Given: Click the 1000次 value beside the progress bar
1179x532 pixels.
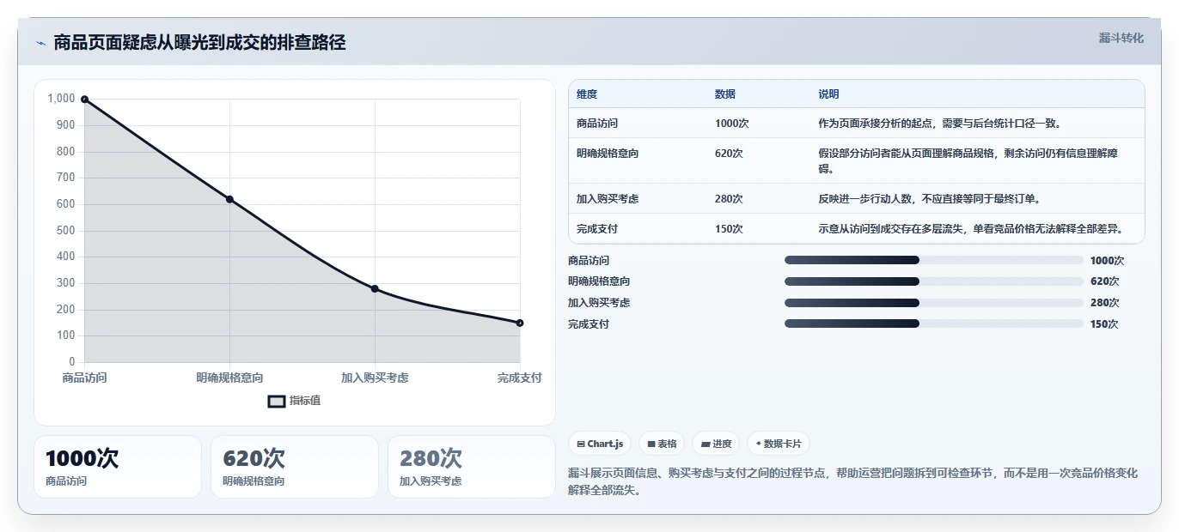Looking at the screenshot, I should pos(1107,261).
